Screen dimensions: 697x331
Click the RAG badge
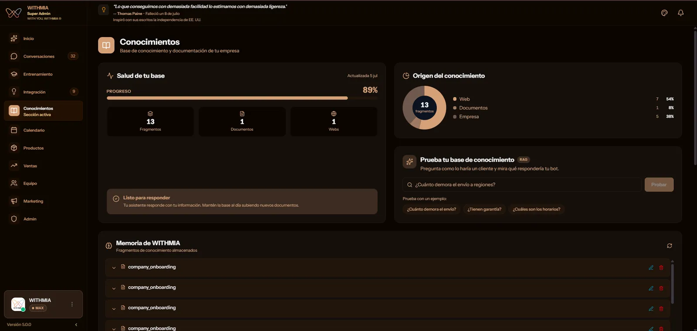524,160
